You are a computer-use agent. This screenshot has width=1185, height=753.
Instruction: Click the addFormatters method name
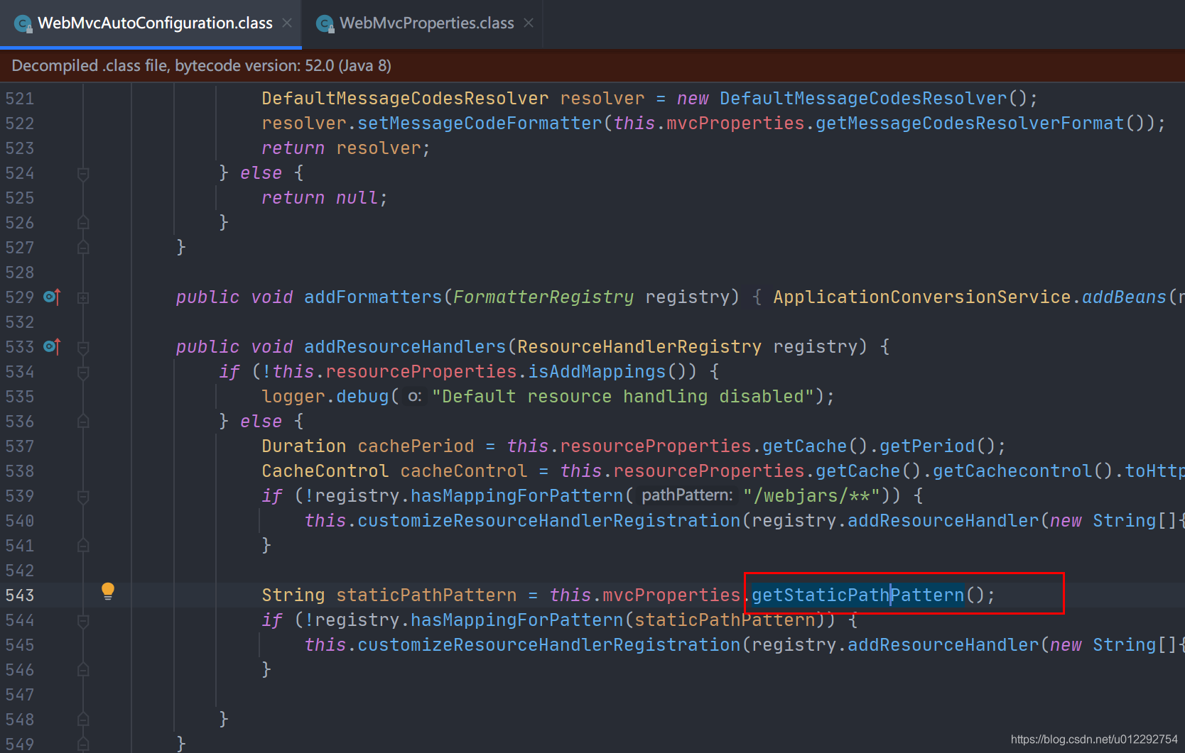point(373,297)
